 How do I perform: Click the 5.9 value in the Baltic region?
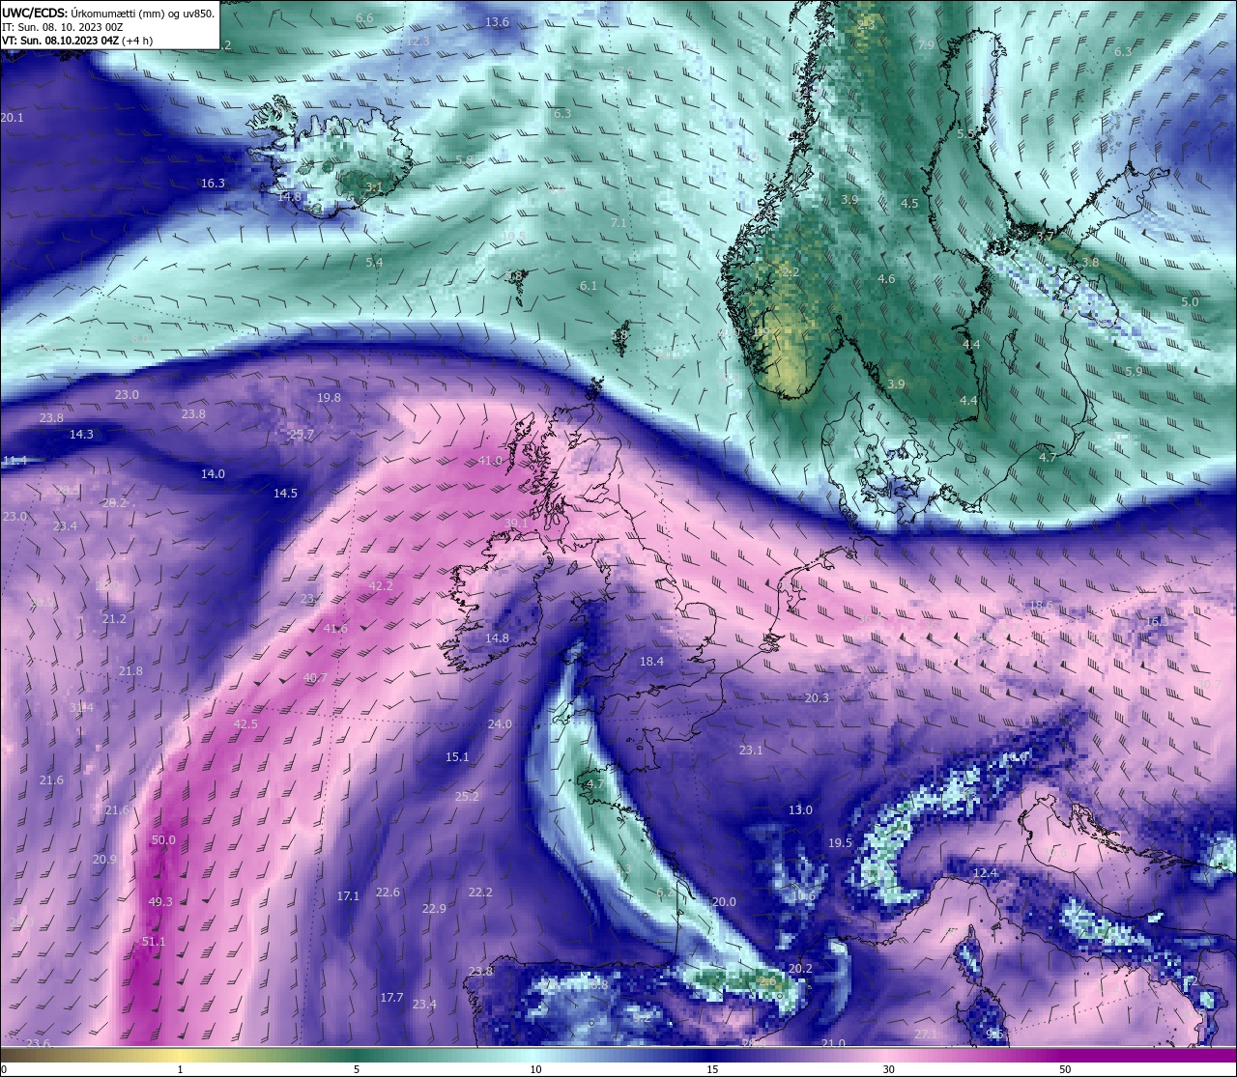pos(1134,371)
